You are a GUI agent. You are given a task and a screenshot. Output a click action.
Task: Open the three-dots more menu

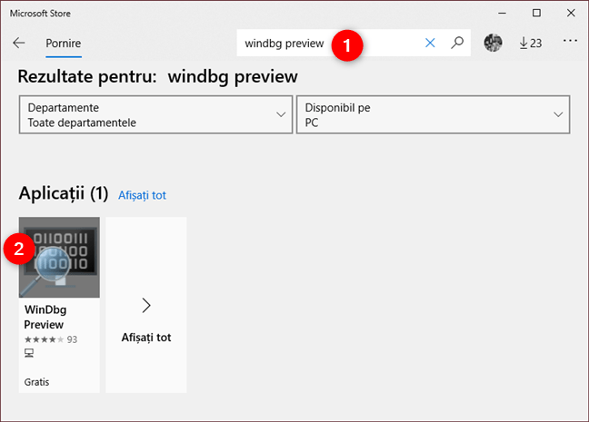click(x=570, y=41)
